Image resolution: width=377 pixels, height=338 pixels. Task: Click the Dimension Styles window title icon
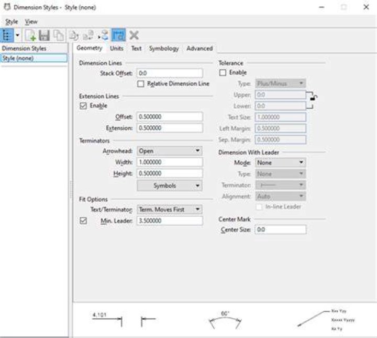[7, 7]
